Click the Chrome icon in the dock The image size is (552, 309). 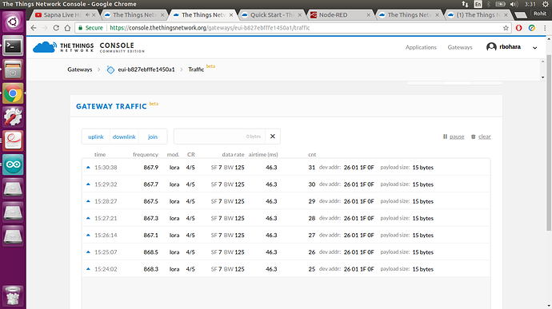(x=13, y=93)
